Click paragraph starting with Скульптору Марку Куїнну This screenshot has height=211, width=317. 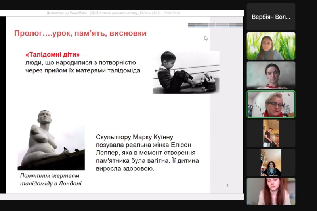pos(147,153)
